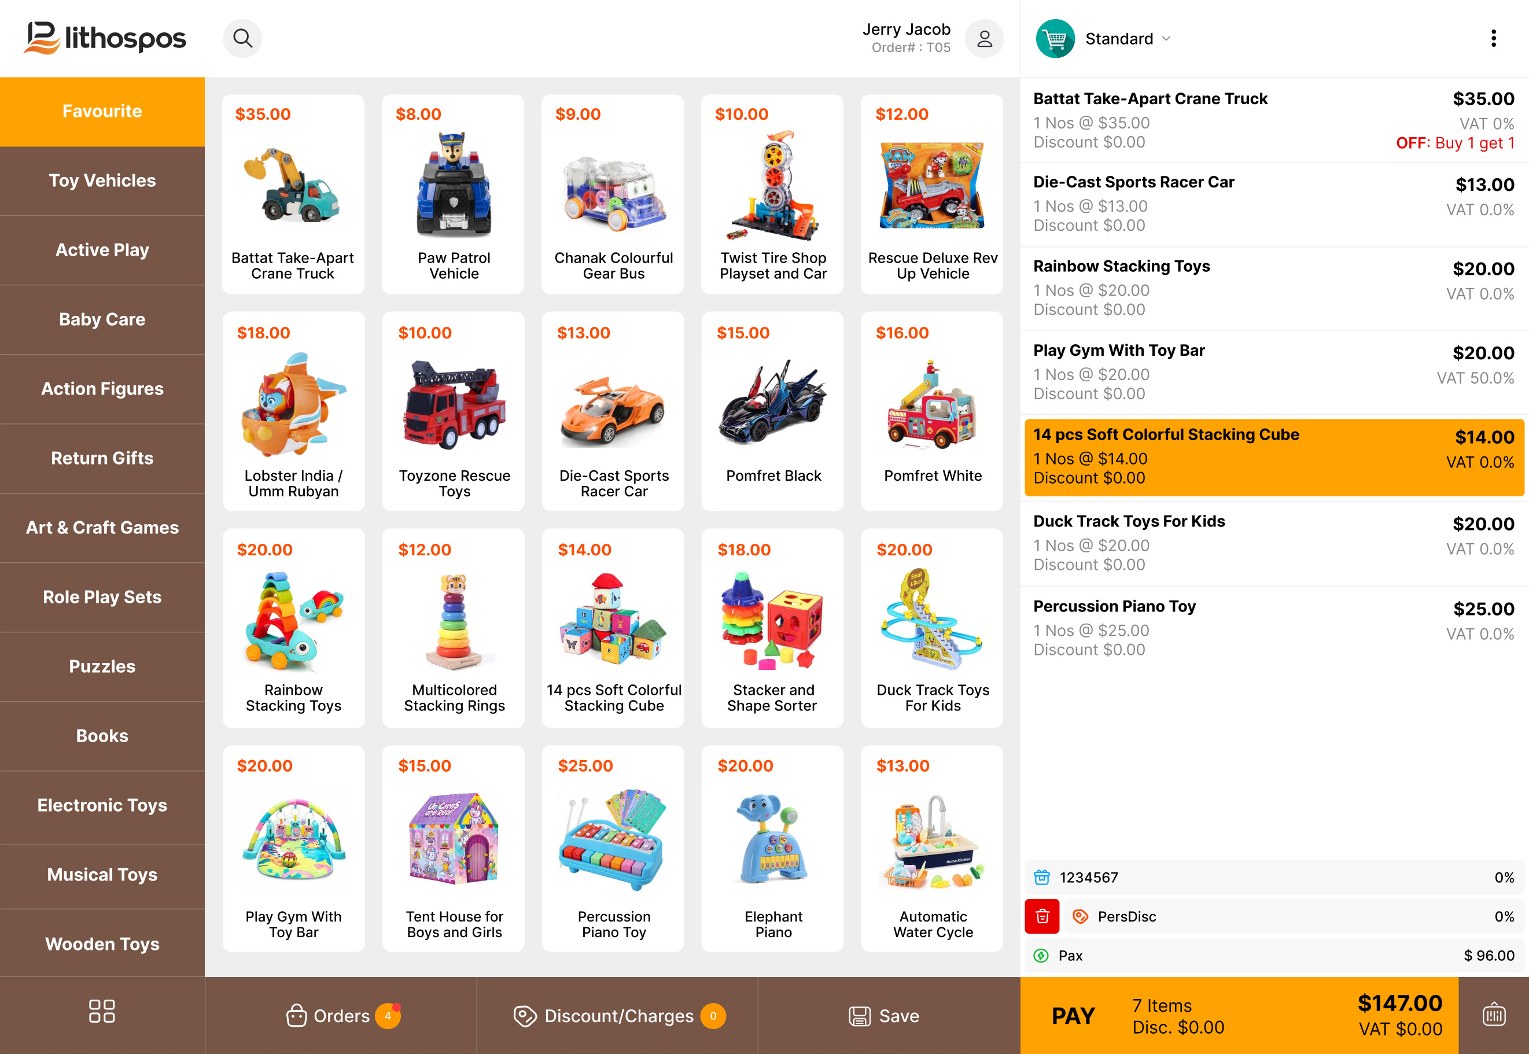Open the three-dot overflow menu
This screenshot has height=1054, width=1529.
tap(1493, 39)
